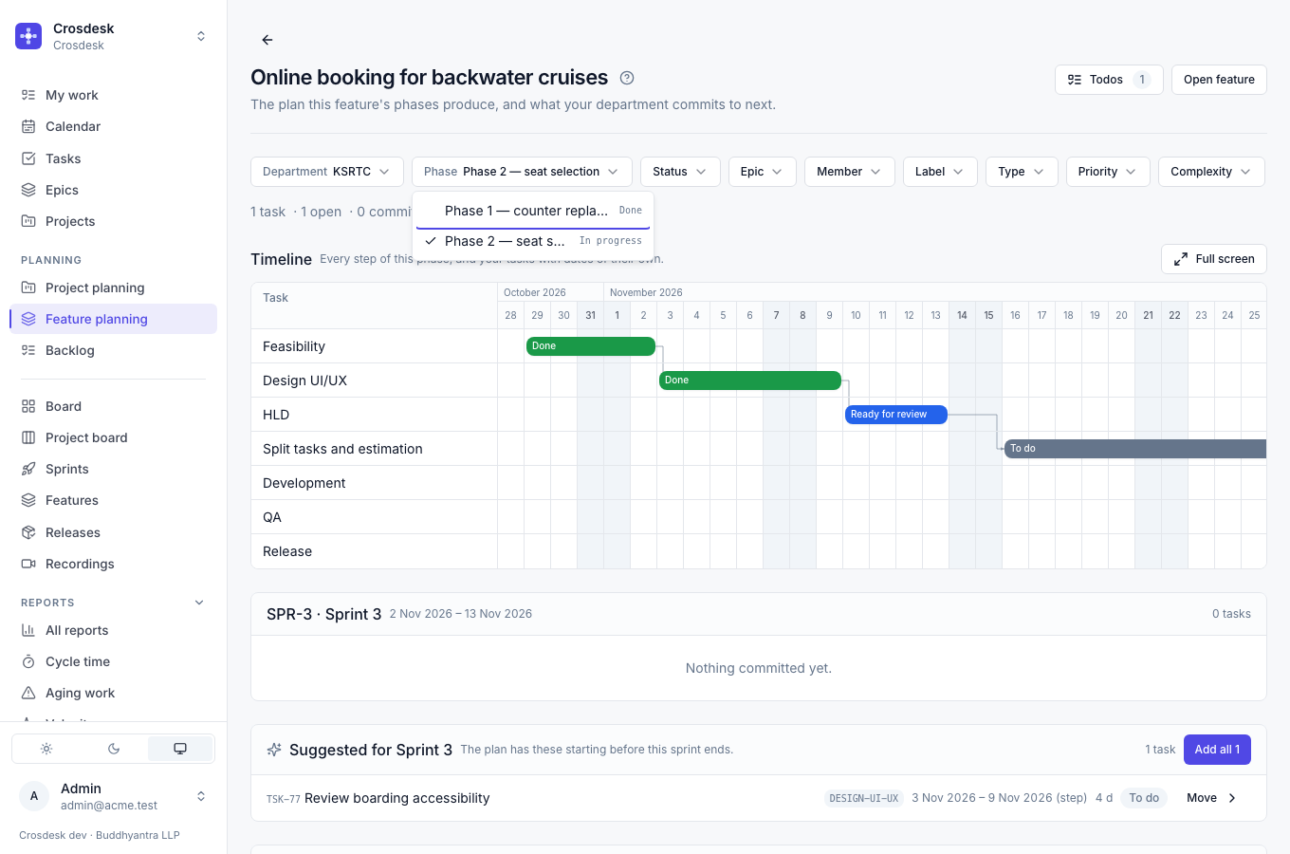Open the Crosdesk workspace switcher
Screen dimensions: 1290x854
tap(113, 36)
